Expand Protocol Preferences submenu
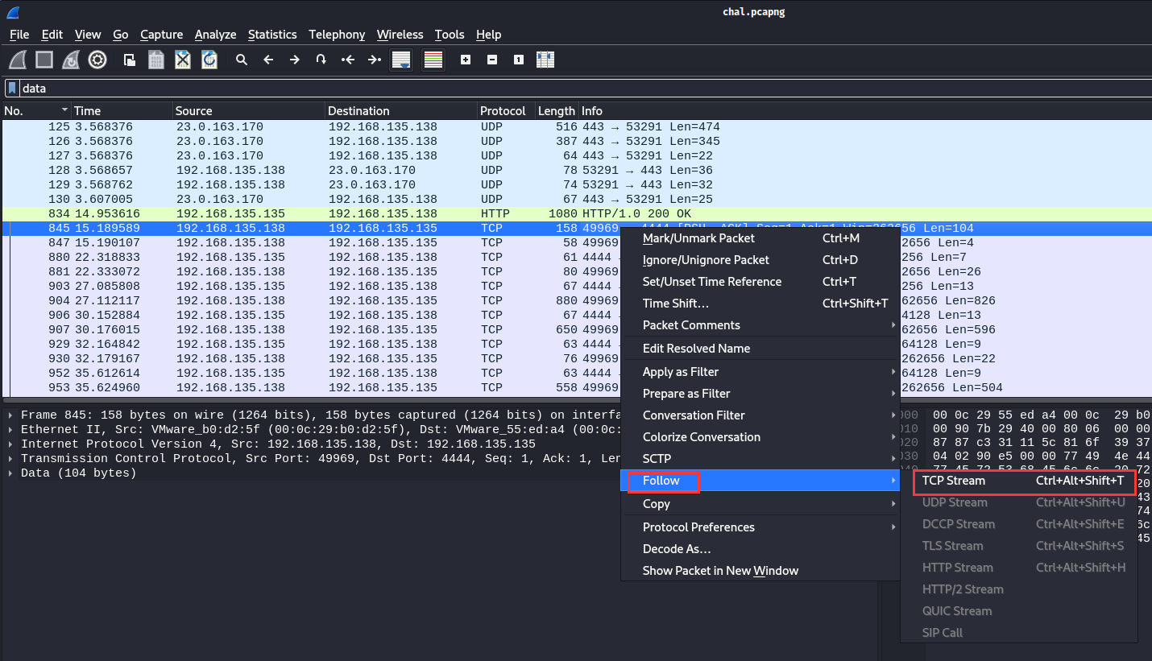The width and height of the screenshot is (1152, 661). (760, 527)
